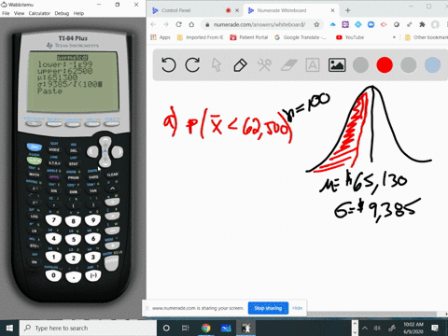This screenshot has width=448, height=336.
Task: Bookmark this page with the star
Action: point(316,24)
